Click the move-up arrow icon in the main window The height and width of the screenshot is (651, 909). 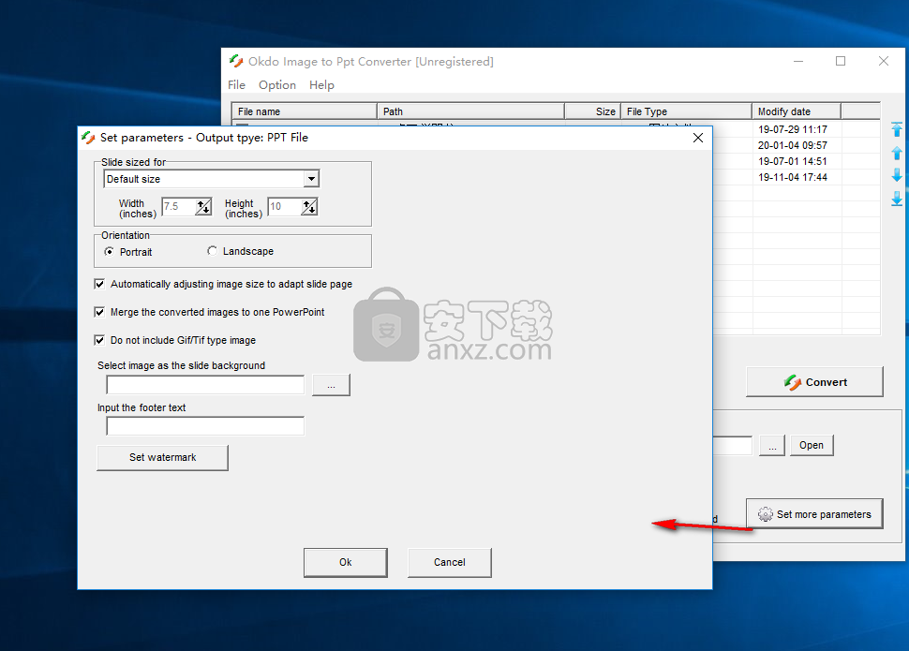point(897,153)
